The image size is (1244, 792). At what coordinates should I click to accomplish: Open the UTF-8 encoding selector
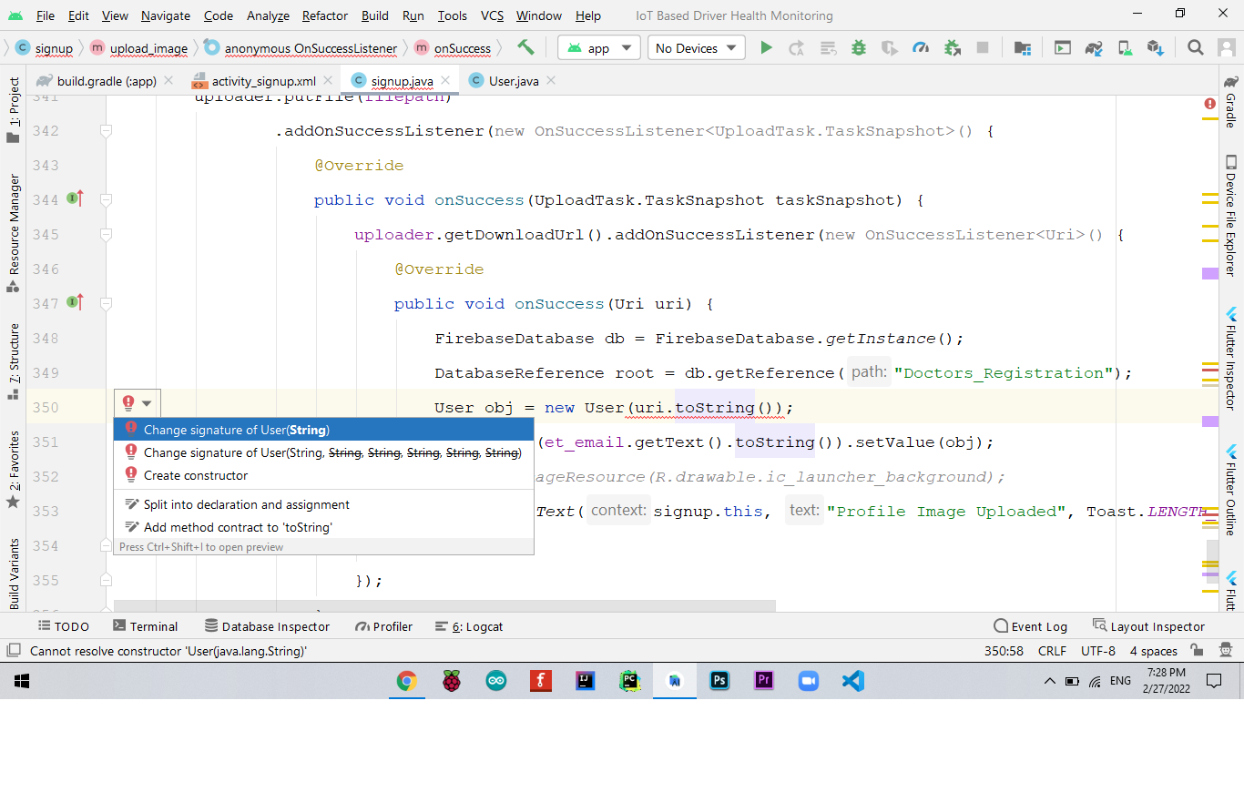point(1098,651)
